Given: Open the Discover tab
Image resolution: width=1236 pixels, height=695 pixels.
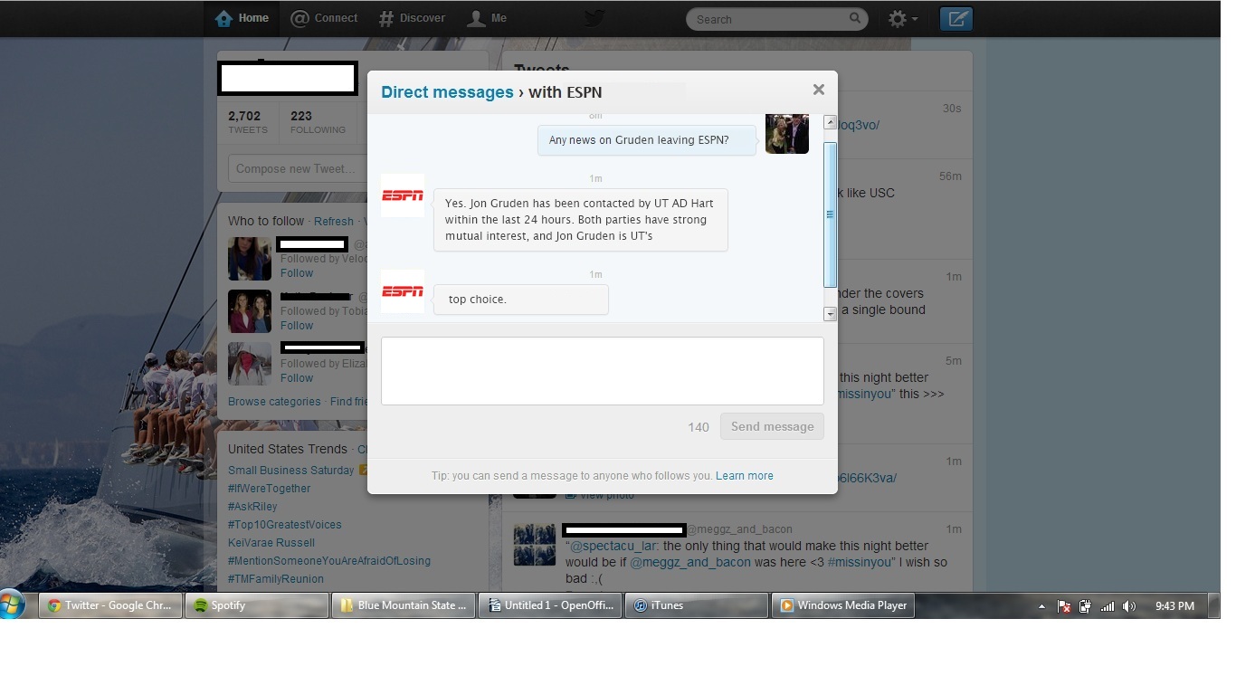Looking at the screenshot, I should pyautogui.click(x=412, y=18).
